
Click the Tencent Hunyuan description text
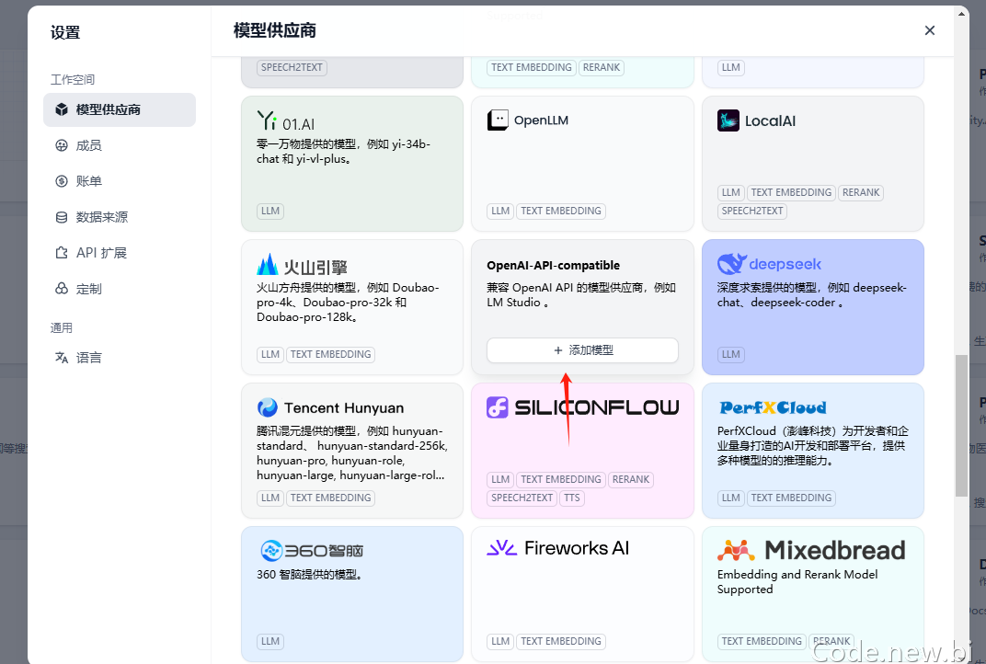tap(352, 453)
